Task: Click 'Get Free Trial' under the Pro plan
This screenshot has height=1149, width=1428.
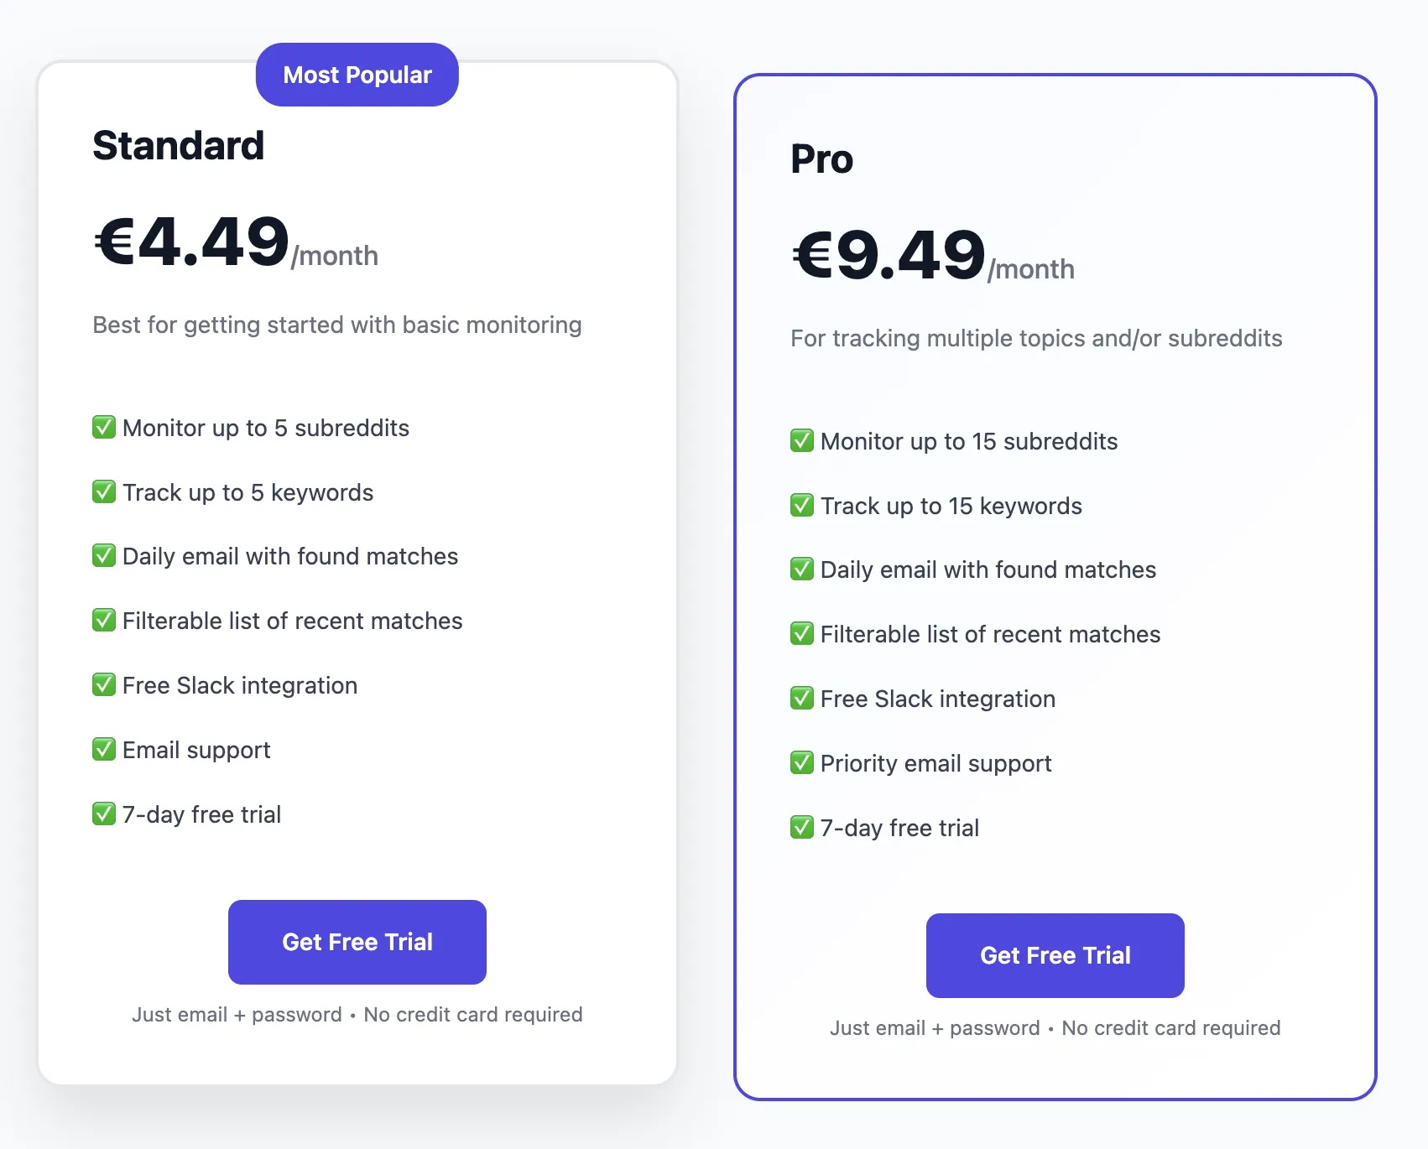Action: (x=1055, y=955)
